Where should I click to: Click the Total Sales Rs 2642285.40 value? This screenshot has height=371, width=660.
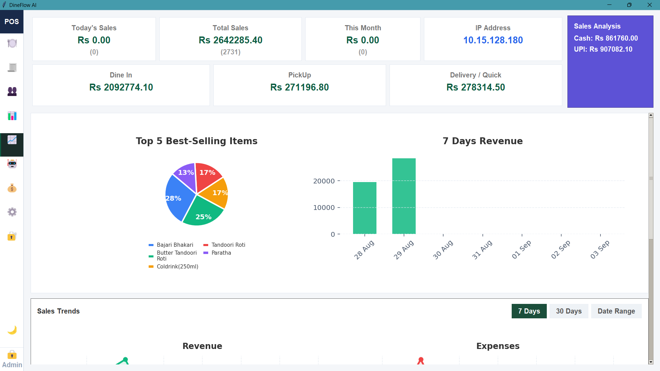pyautogui.click(x=231, y=40)
